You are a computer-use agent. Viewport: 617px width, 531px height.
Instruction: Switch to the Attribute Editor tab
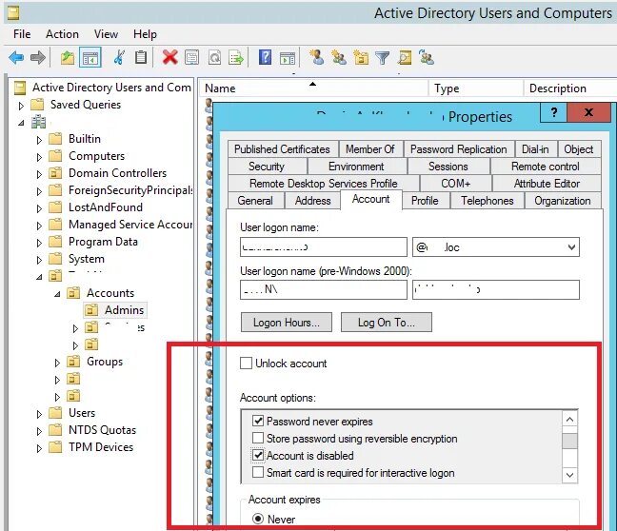click(x=547, y=184)
